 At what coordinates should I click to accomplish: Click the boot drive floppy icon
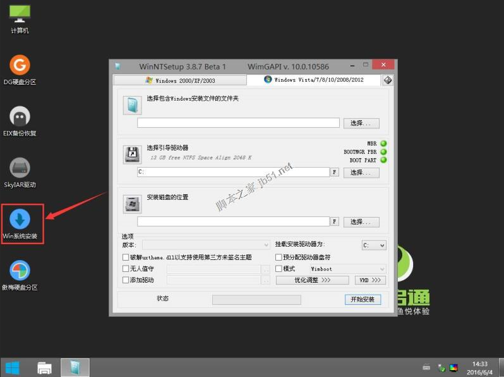[132, 154]
